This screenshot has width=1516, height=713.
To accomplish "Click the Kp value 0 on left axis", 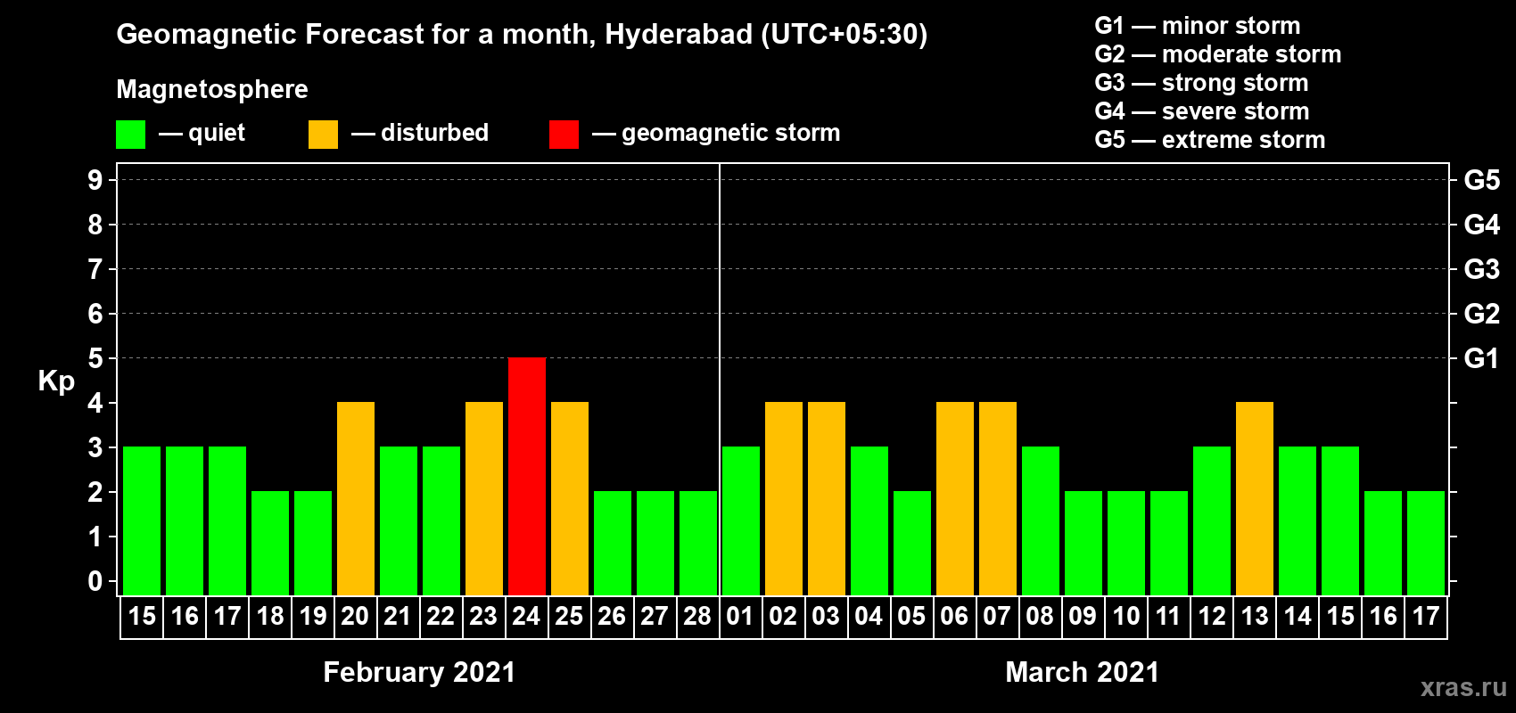I will coord(95,582).
